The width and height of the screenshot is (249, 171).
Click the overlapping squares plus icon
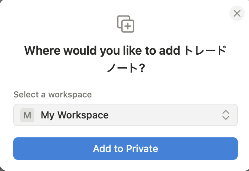point(126,24)
